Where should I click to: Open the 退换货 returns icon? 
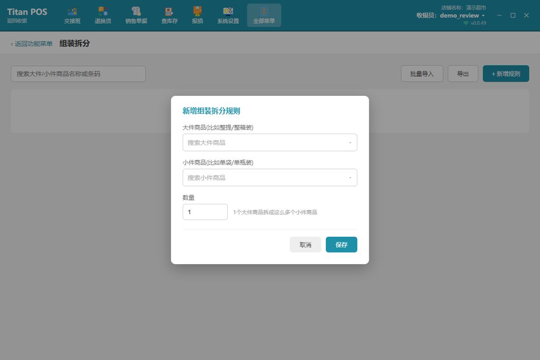click(103, 16)
